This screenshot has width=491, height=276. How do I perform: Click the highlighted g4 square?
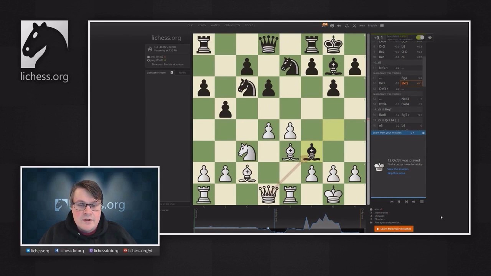point(333,130)
